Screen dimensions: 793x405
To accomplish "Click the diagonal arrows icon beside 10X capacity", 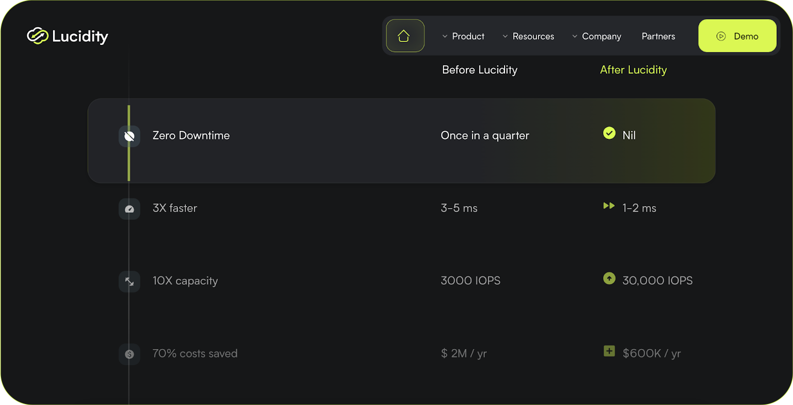I will click(x=129, y=282).
